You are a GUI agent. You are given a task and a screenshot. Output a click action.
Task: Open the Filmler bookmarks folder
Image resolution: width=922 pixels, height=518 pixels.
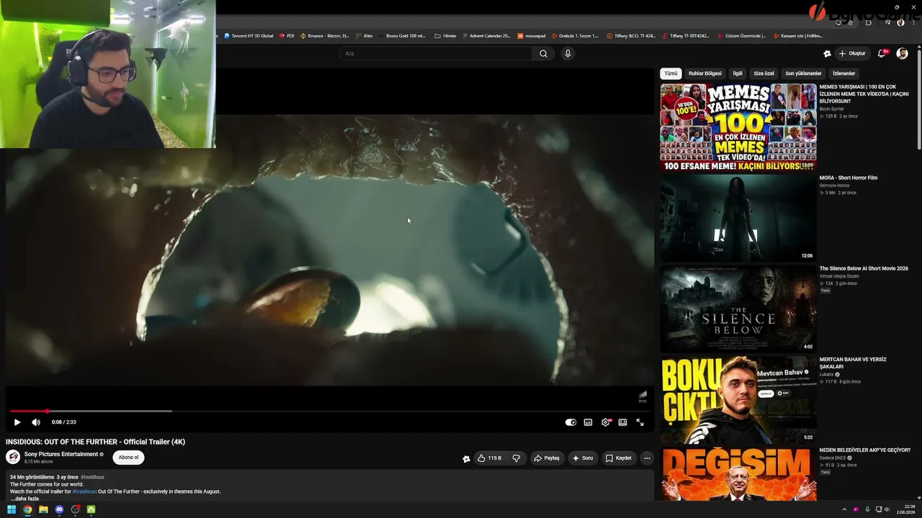(x=446, y=35)
